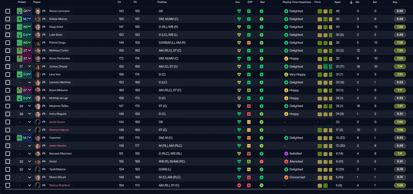Select Bruno Fernandes' row checkbox
This screenshot has width=413, height=194.
(8, 59)
